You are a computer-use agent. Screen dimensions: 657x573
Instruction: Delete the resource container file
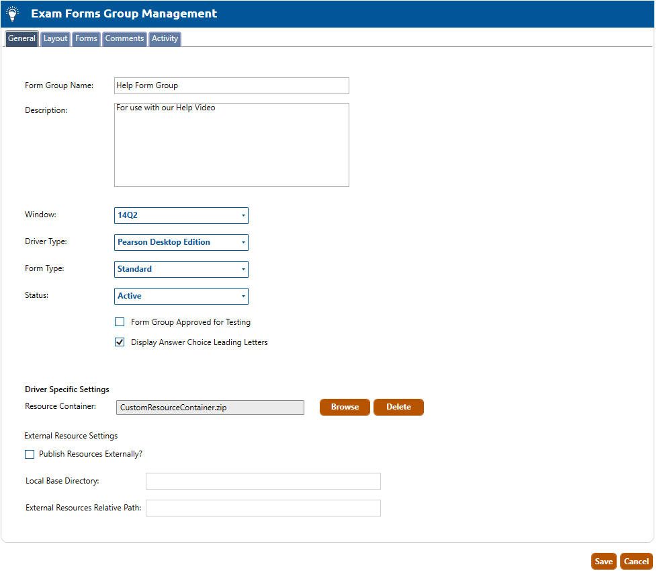click(x=398, y=408)
